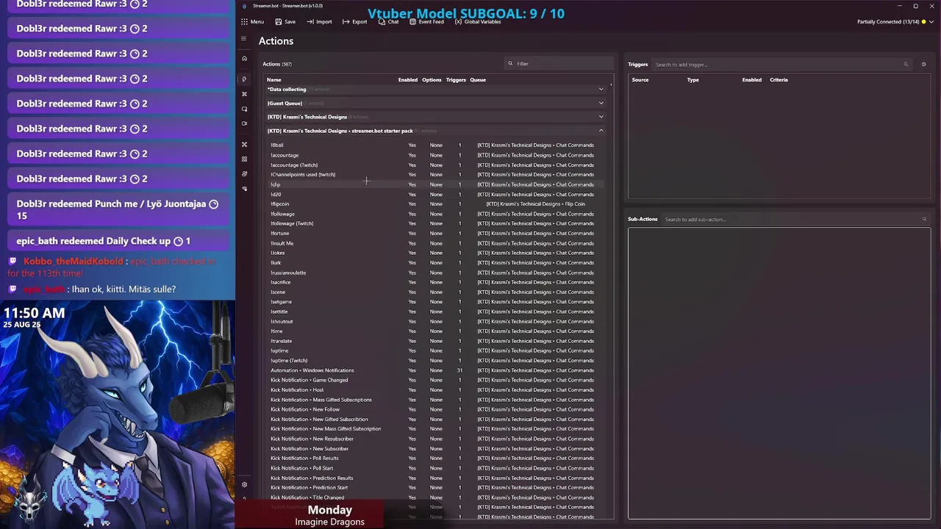Viewport: 941px width, 529px height.
Task: Sort by the Name column header
Action: pyautogui.click(x=273, y=79)
